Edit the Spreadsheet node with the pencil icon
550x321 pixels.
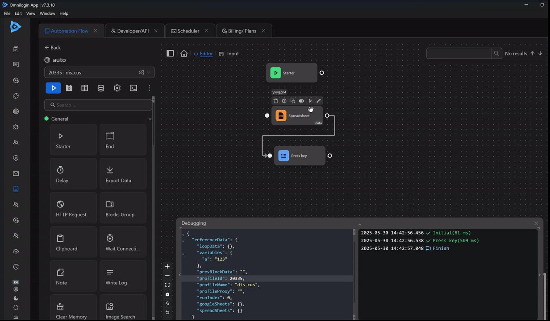click(318, 101)
